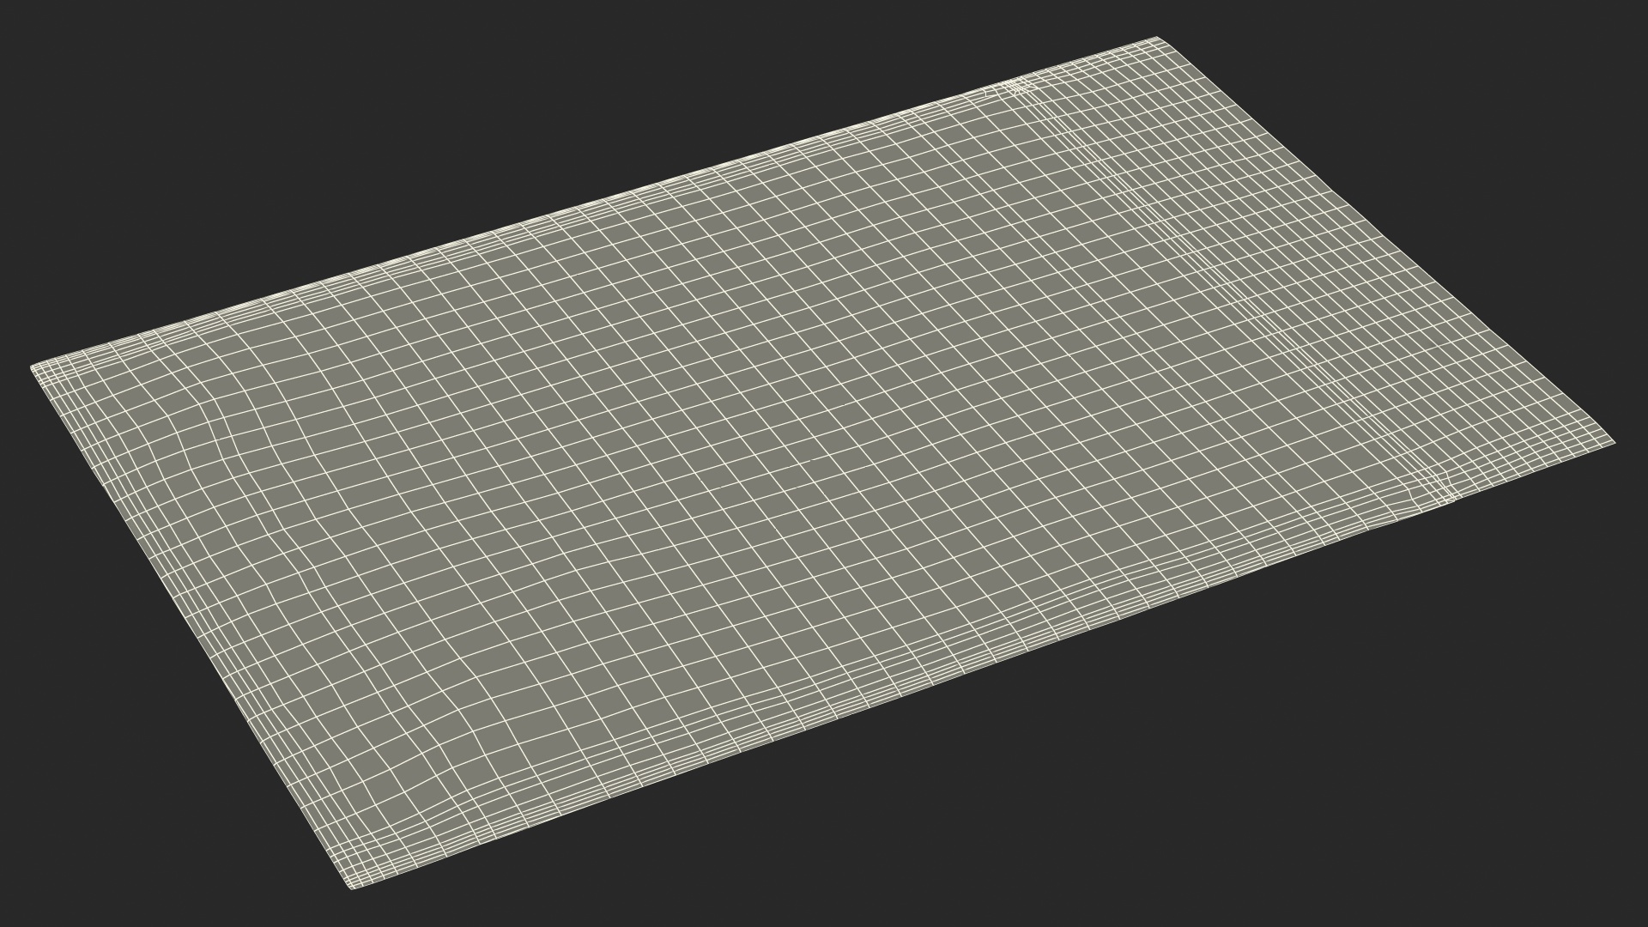The height and width of the screenshot is (927, 1648).
Task: Select the wireframe mesh plane object
Action: pos(822,463)
